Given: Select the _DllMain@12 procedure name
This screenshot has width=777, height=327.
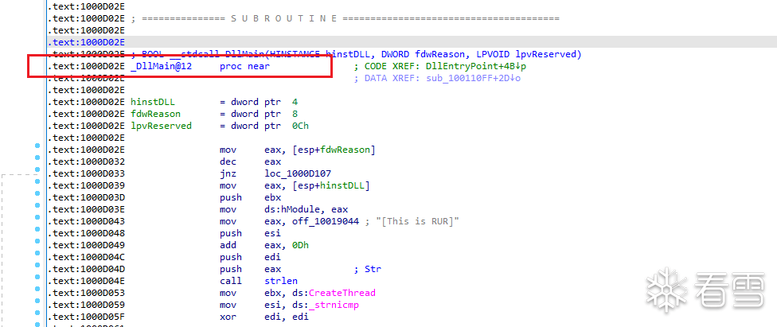Looking at the screenshot, I should [162, 66].
